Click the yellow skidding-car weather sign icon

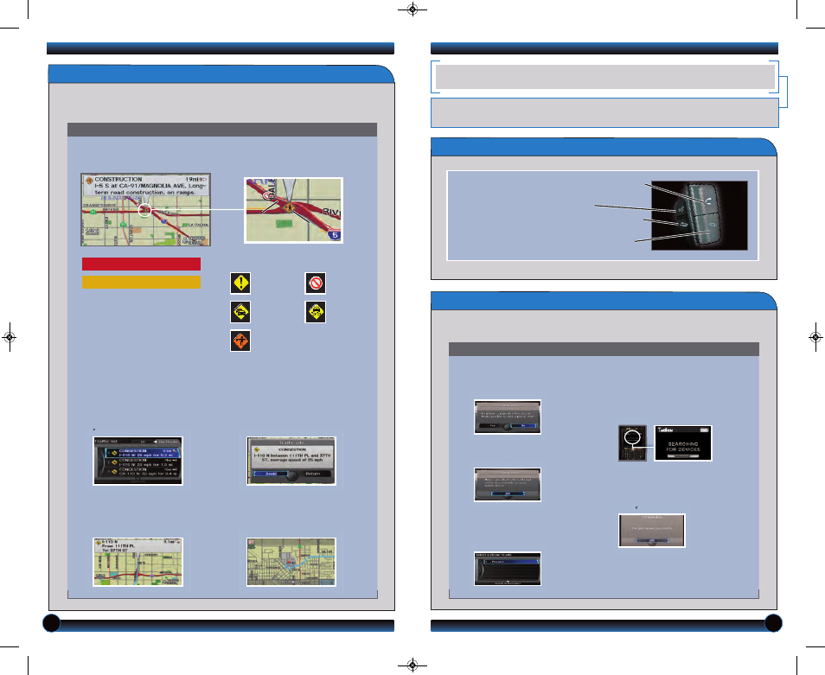316,312
